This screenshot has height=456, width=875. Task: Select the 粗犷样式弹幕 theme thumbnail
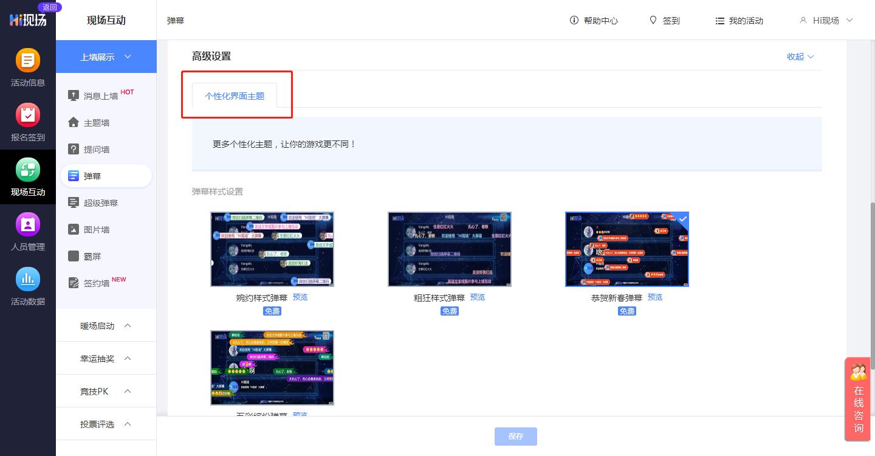click(x=450, y=249)
